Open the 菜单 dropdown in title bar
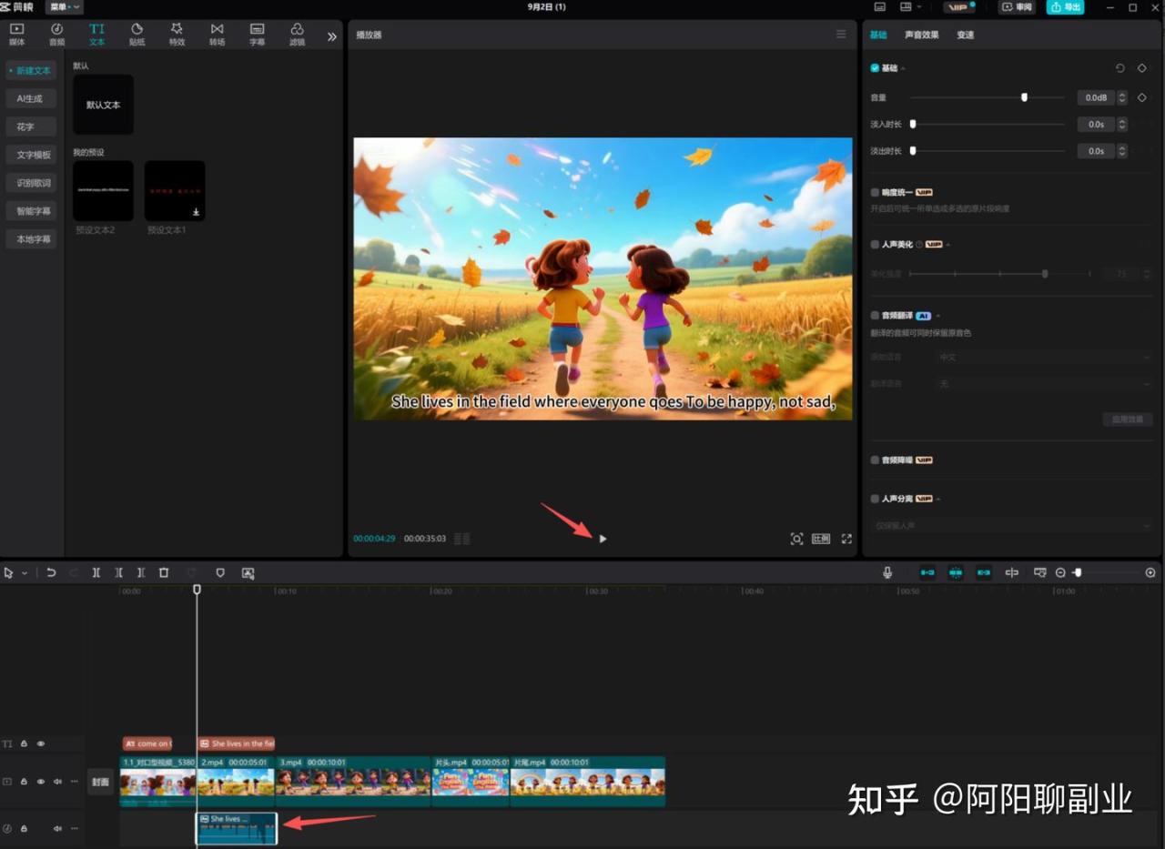The width and height of the screenshot is (1165, 849). [x=64, y=7]
